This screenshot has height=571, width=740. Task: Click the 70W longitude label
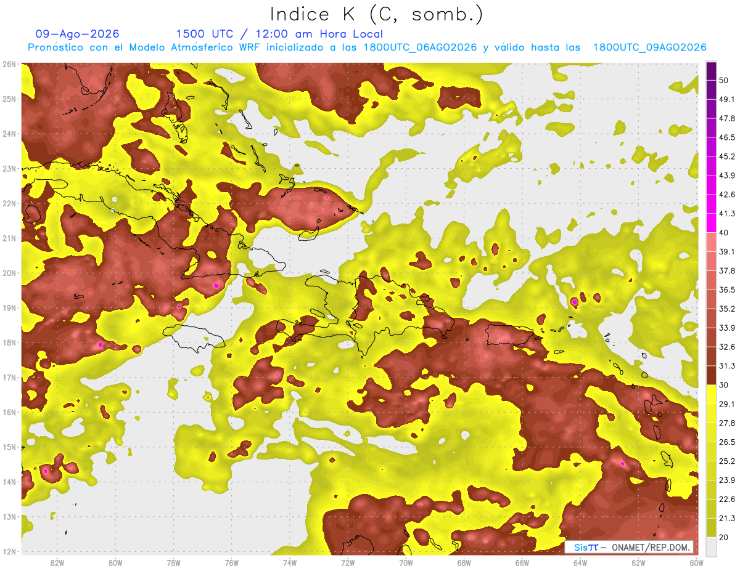[406, 562]
